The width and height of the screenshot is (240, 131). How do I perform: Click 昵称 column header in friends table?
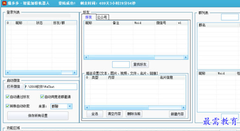point(98,23)
